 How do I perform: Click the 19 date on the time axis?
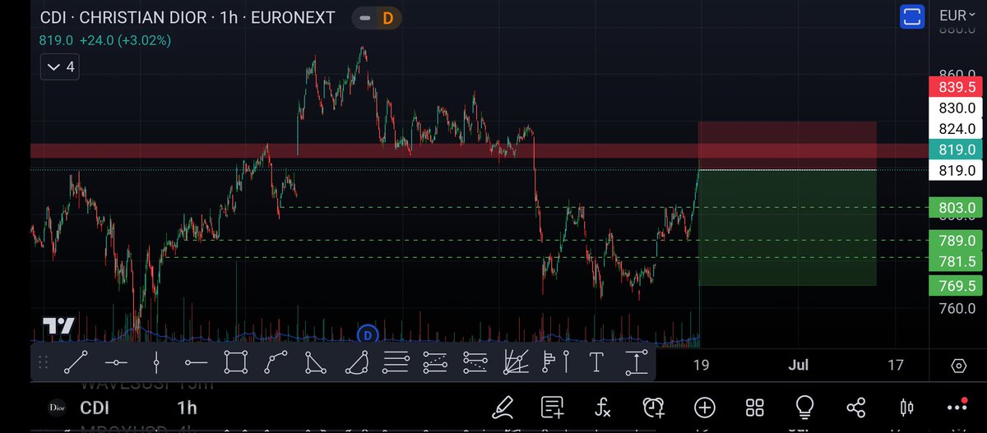pos(701,366)
